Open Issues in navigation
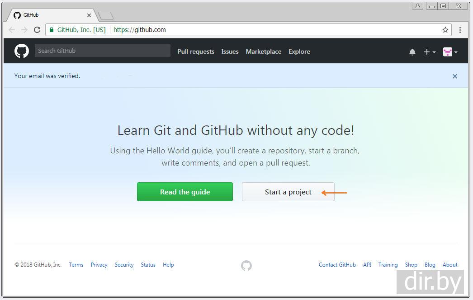The width and height of the screenshot is (473, 300). [230, 51]
